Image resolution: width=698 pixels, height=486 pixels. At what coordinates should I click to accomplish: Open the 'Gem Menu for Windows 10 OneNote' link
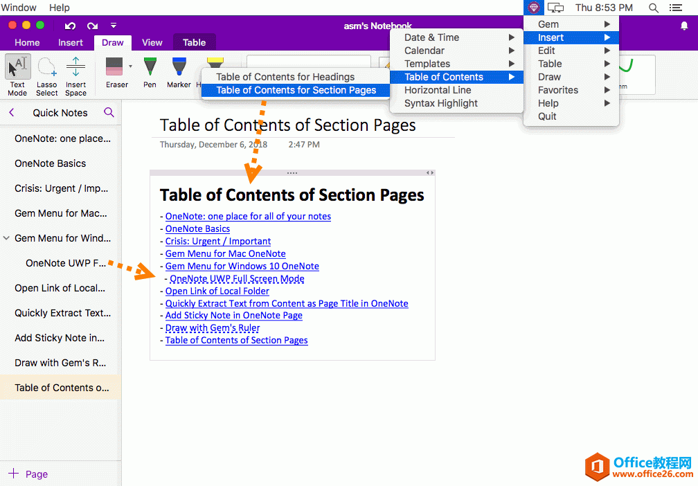[x=242, y=266]
